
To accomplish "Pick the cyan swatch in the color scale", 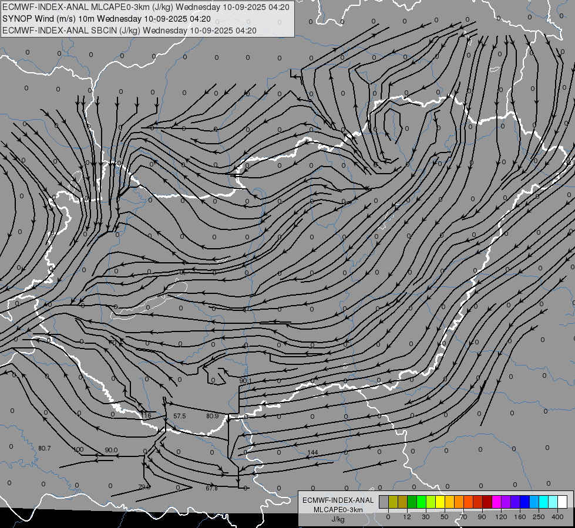I will [544, 502].
